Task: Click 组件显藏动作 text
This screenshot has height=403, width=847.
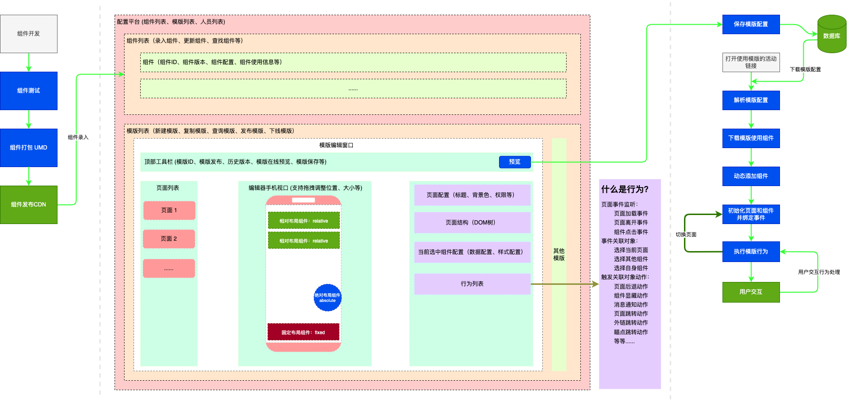Action: click(x=631, y=296)
